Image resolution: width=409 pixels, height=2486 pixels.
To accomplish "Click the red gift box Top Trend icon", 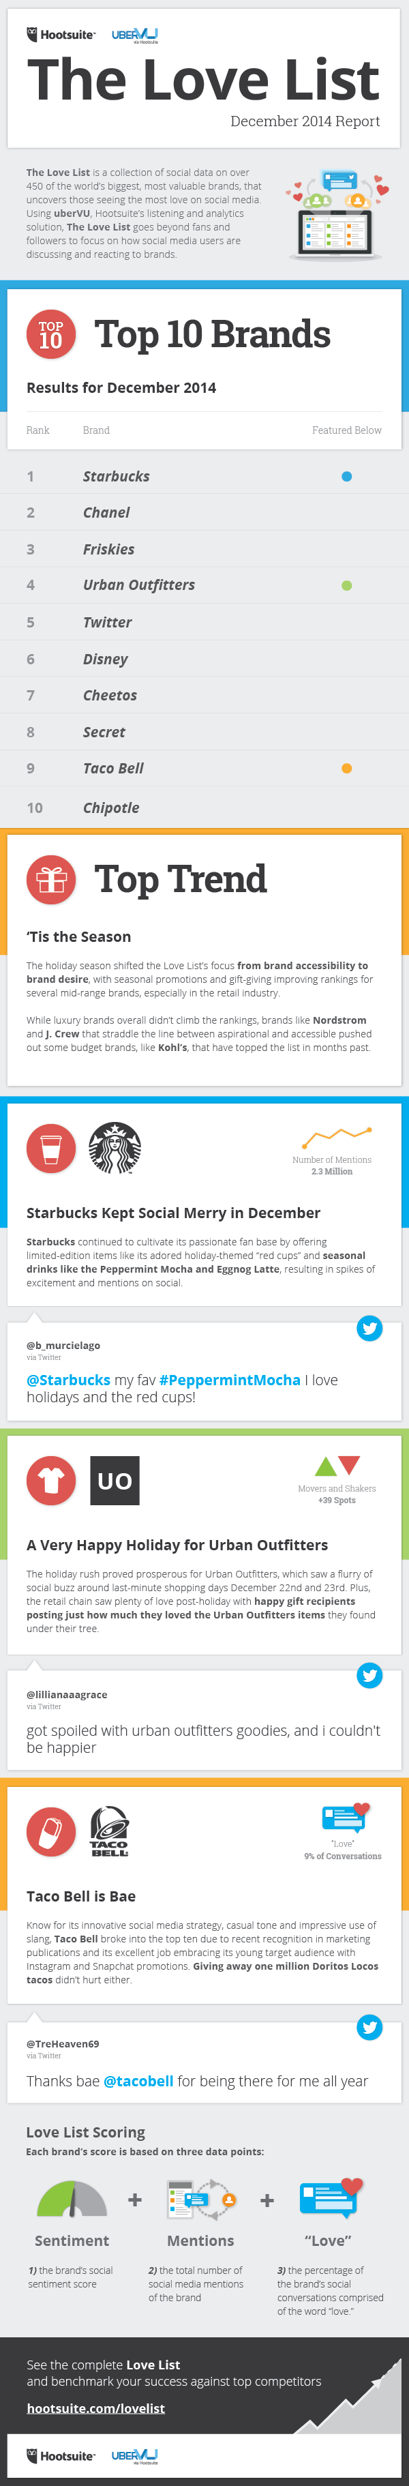I will coord(51,879).
